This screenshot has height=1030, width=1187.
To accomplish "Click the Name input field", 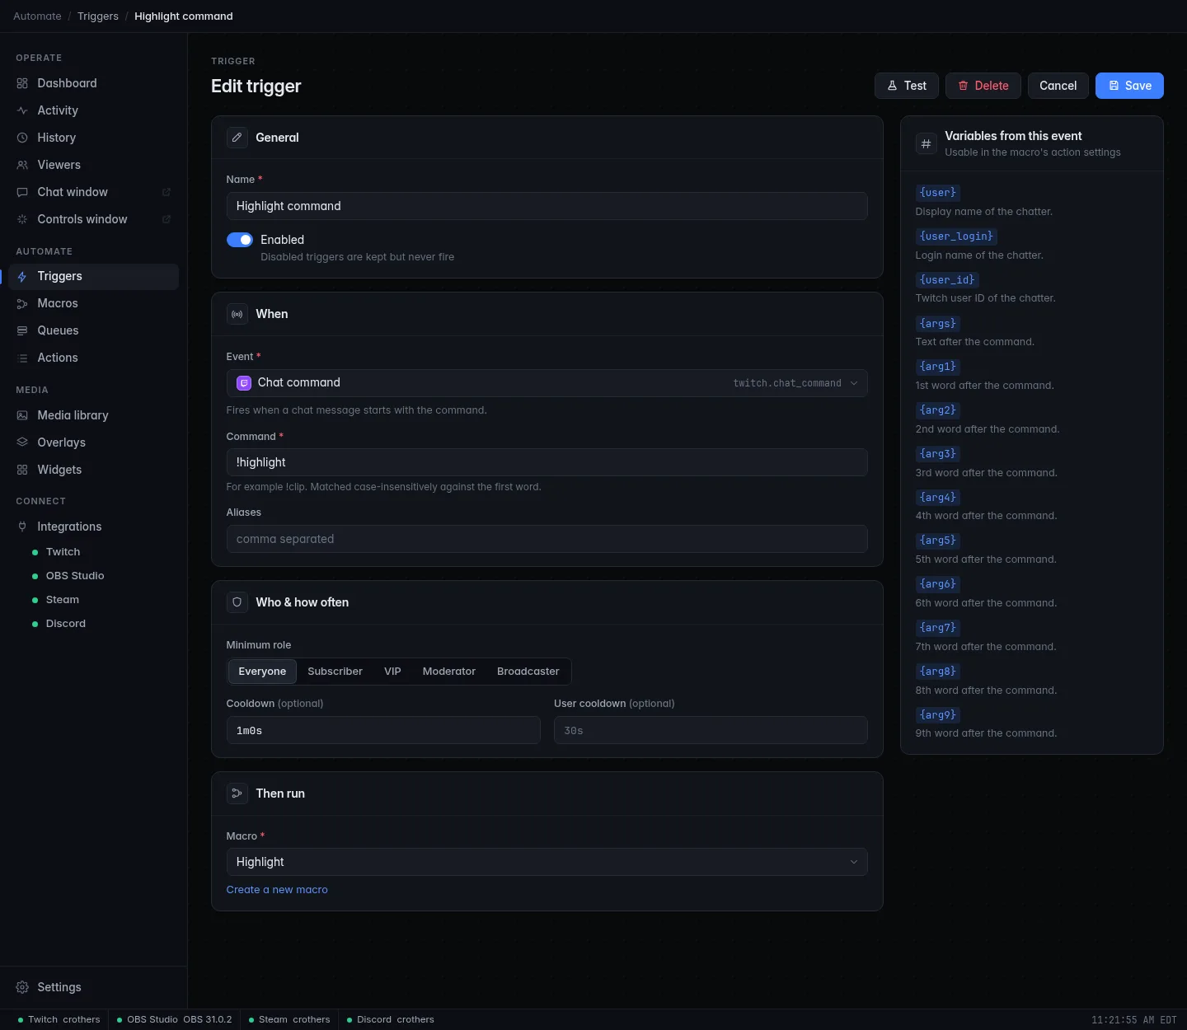I will [547, 206].
